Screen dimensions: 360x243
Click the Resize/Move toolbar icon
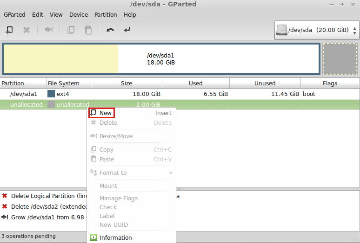(48, 30)
